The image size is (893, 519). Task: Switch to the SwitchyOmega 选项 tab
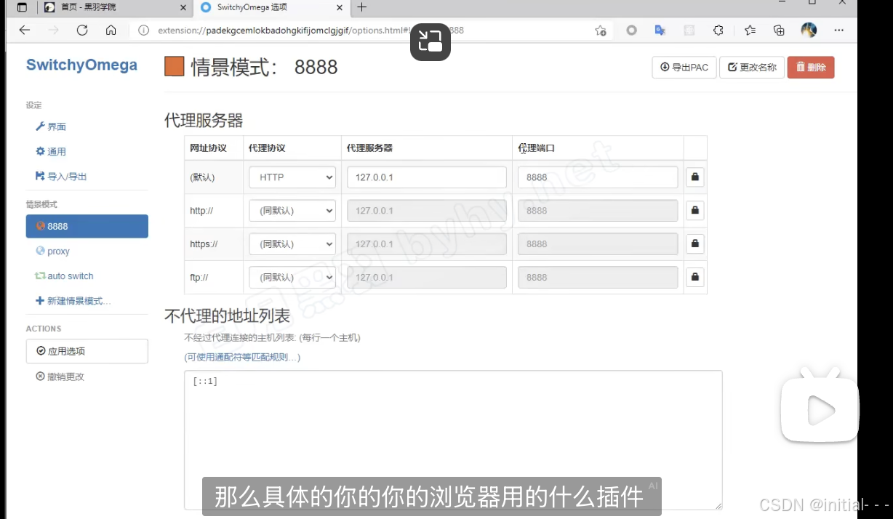point(273,7)
